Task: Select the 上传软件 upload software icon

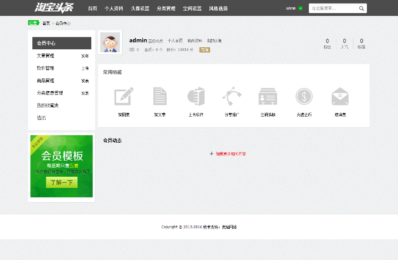Action: 196,97
